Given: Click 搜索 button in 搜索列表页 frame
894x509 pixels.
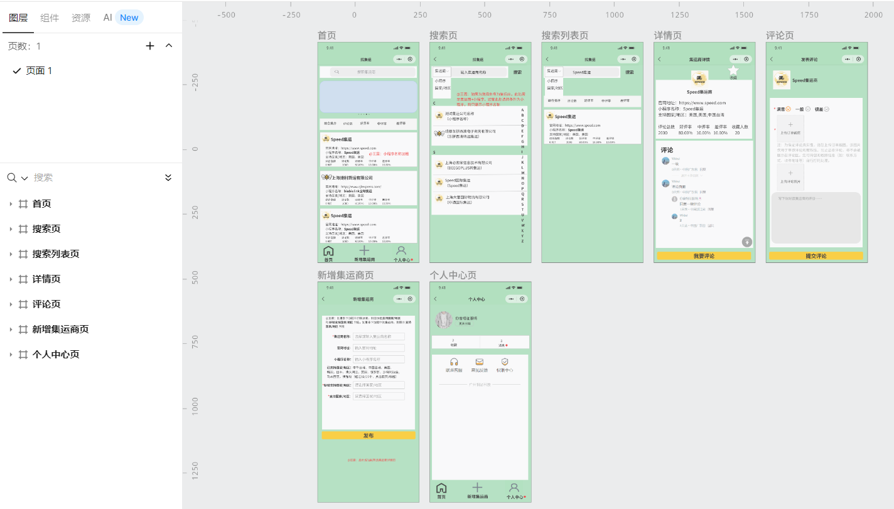Looking at the screenshot, I should pos(630,72).
